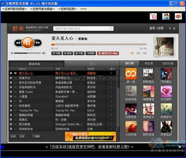Check the box for Young For You song

(11, 110)
